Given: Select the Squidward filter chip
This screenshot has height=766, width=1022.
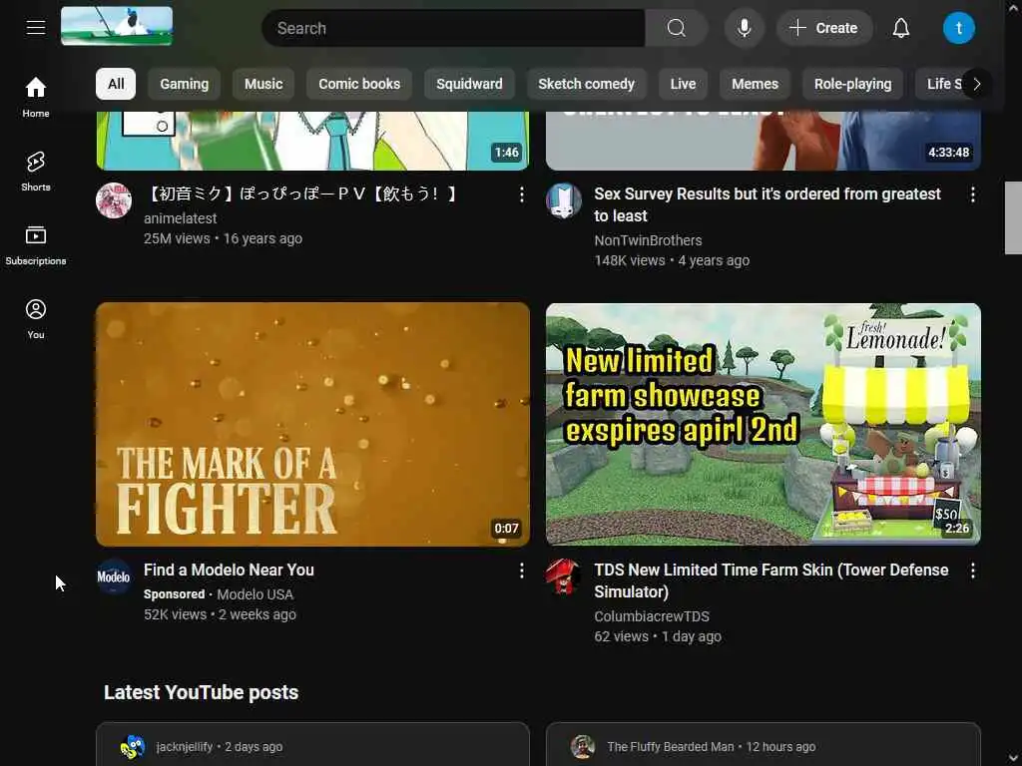Looking at the screenshot, I should (x=469, y=84).
